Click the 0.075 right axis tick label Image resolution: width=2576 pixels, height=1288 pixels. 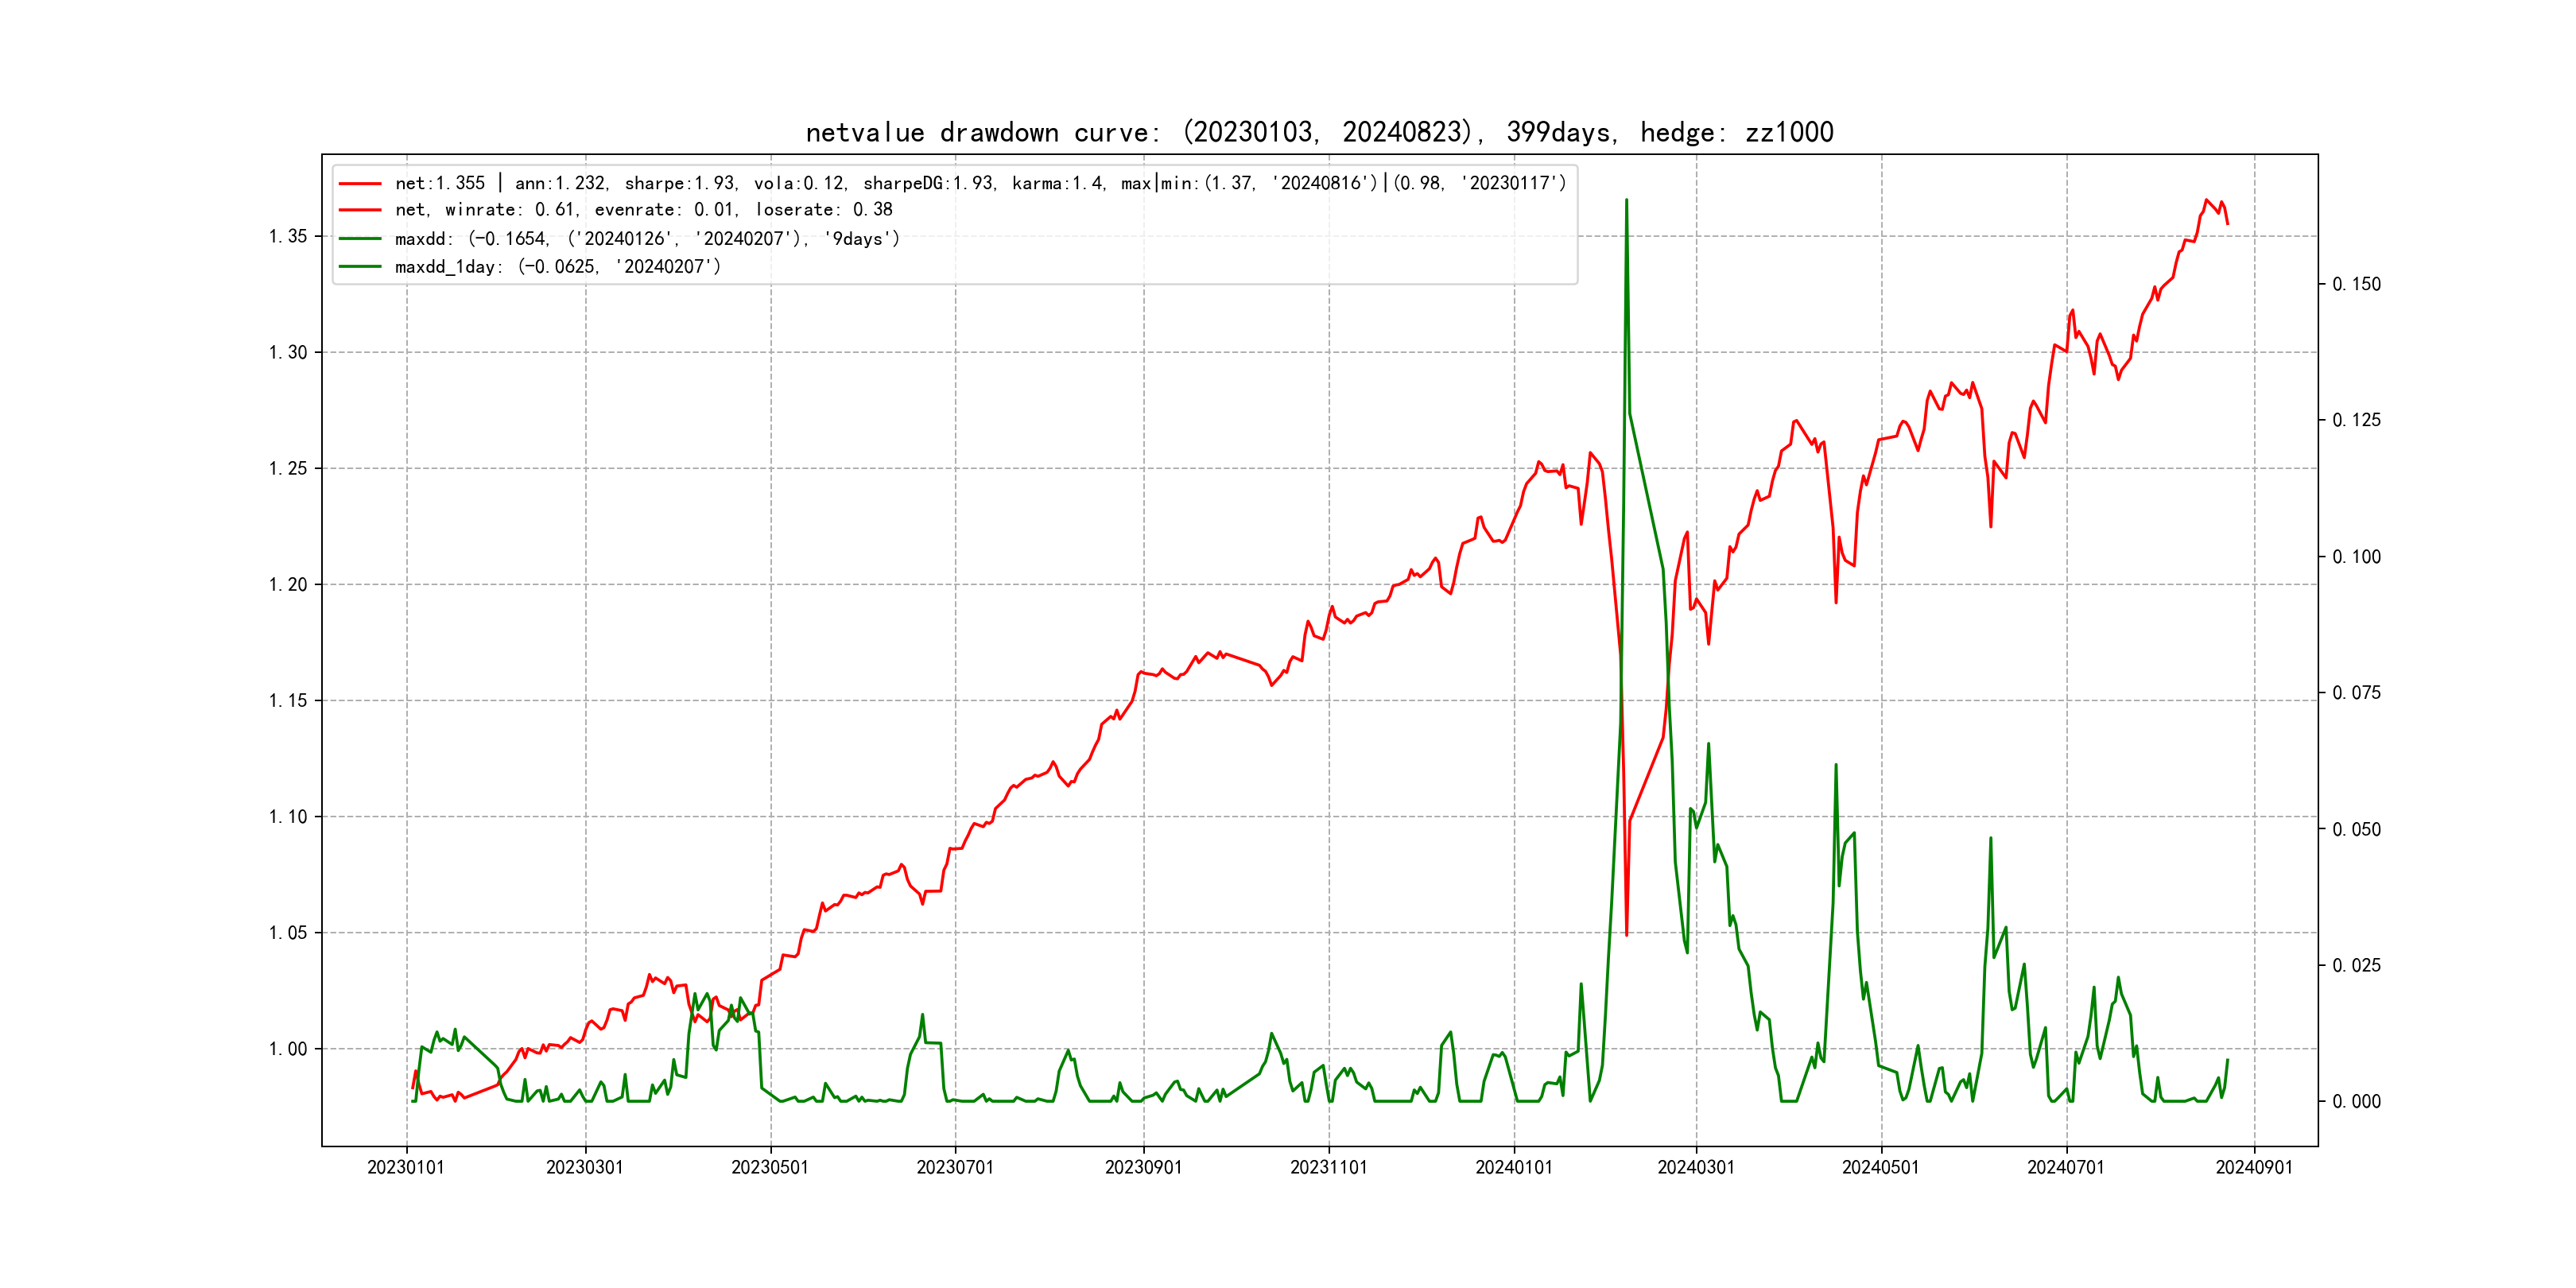pyautogui.click(x=2356, y=693)
